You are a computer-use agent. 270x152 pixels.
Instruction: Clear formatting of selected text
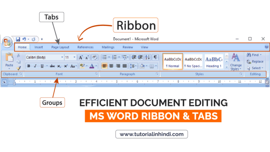click(x=94, y=57)
